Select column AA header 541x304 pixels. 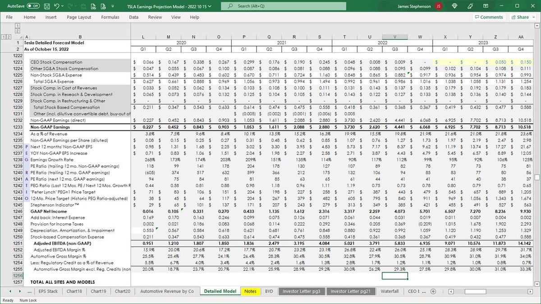pos(521,36)
